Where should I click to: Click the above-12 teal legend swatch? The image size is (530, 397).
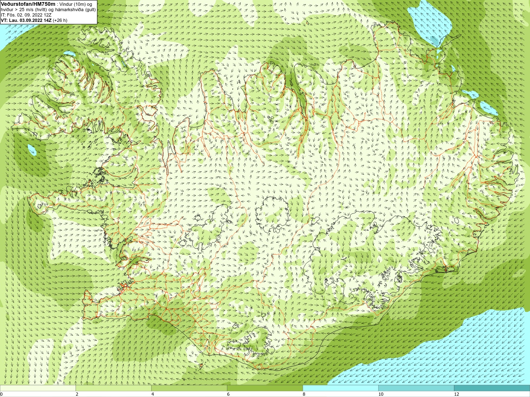pyautogui.click(x=492, y=388)
